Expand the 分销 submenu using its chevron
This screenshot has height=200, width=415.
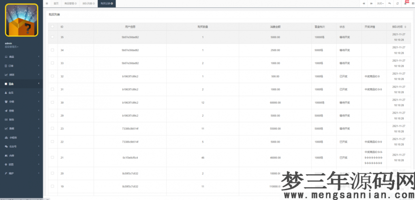39,102
